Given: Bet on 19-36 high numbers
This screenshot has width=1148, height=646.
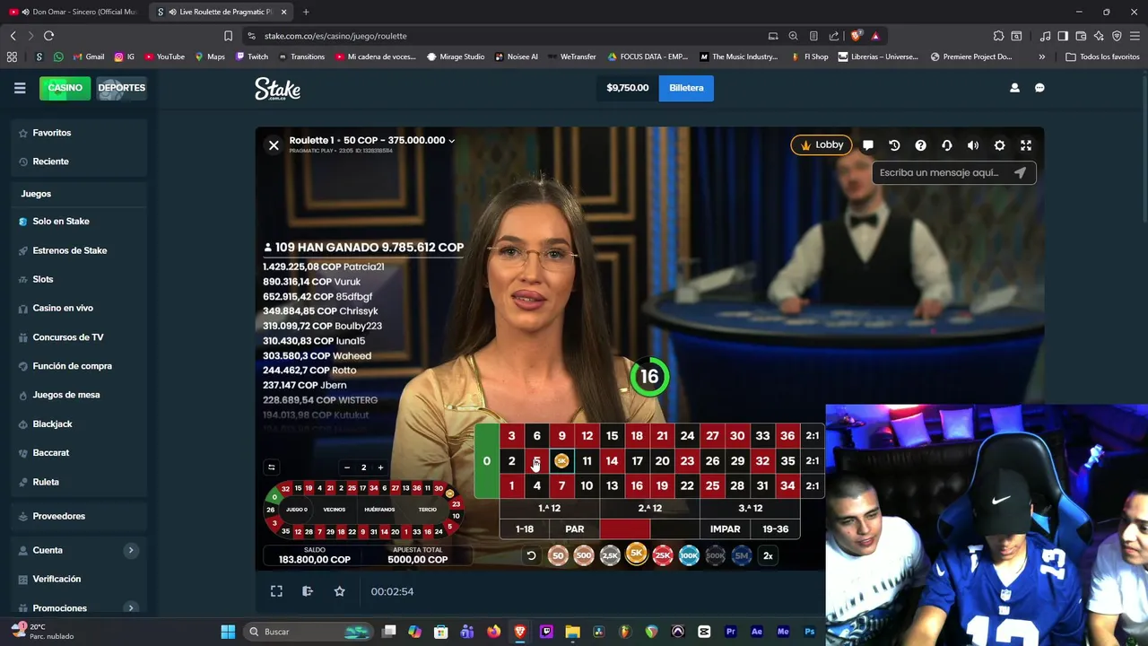Looking at the screenshot, I should 775,529.
